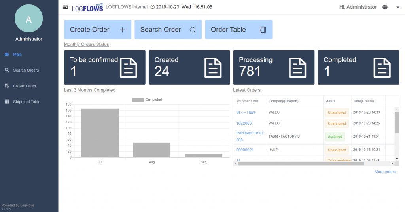Expand the user dropdown arrow in header

[398, 7]
